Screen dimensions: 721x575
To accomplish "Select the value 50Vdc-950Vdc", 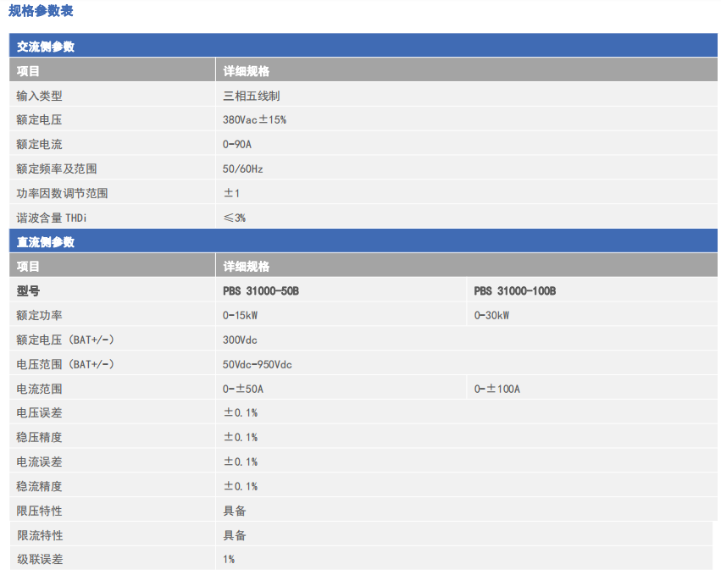I will pos(257,364).
